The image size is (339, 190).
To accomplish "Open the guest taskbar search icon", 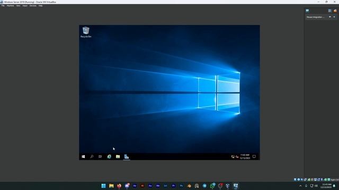I will [x=92, y=157].
